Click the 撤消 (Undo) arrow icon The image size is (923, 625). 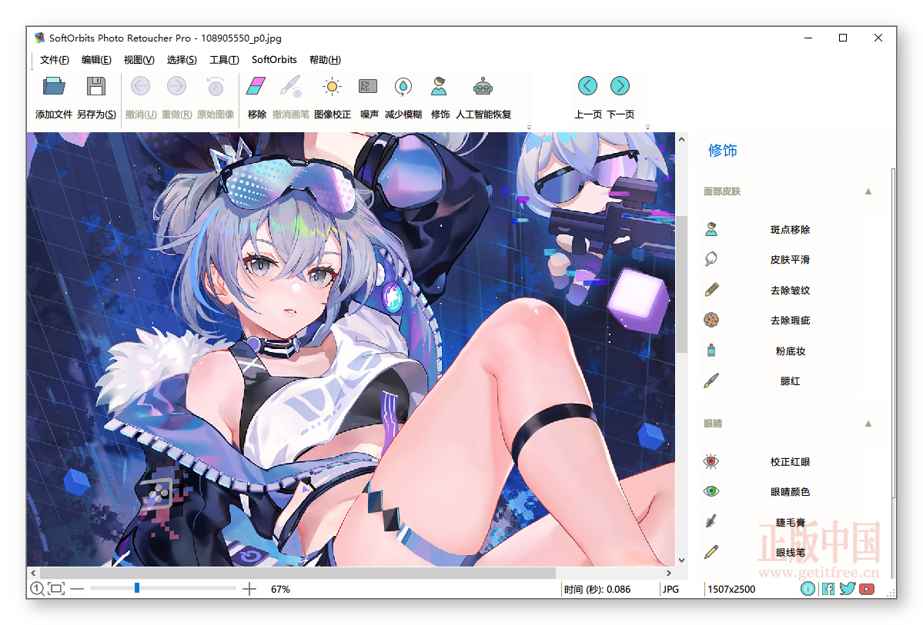140,86
